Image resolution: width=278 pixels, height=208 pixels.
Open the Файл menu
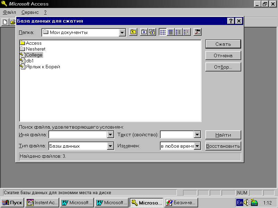[9, 12]
